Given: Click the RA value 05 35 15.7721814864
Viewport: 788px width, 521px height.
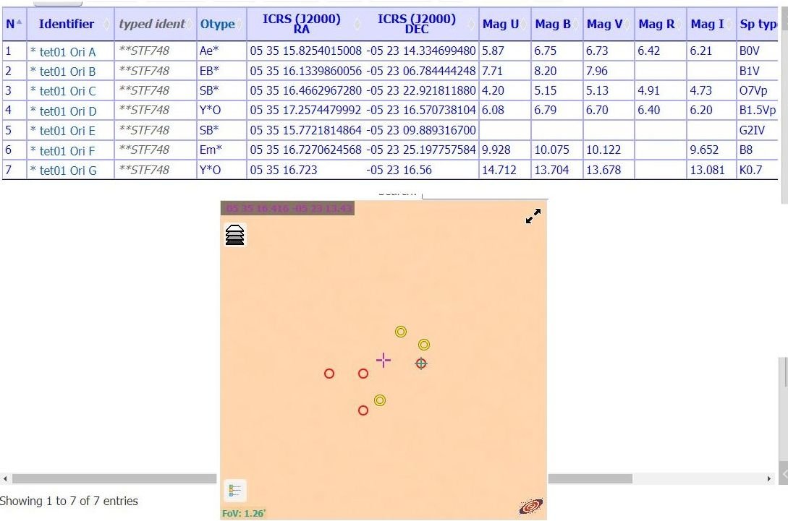Looking at the screenshot, I should pyautogui.click(x=305, y=130).
